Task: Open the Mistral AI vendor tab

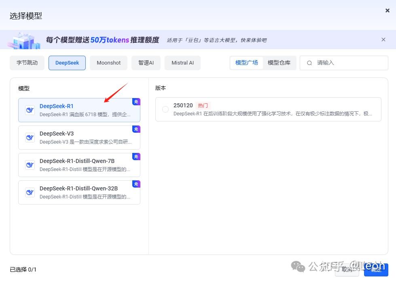Action: click(182, 63)
